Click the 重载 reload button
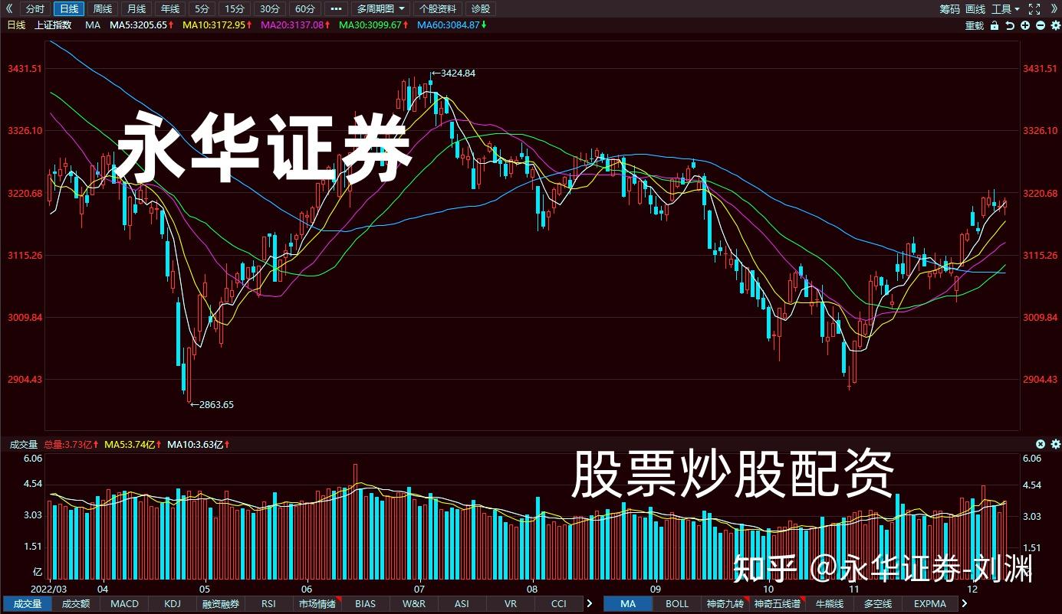The image size is (1062, 614). point(974,25)
